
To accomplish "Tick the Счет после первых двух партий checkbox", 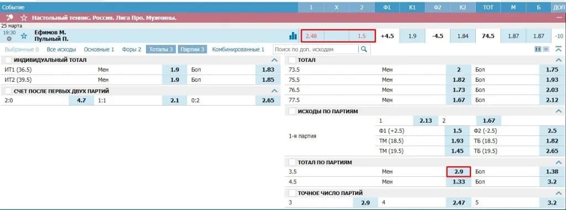I will pos(8,91).
